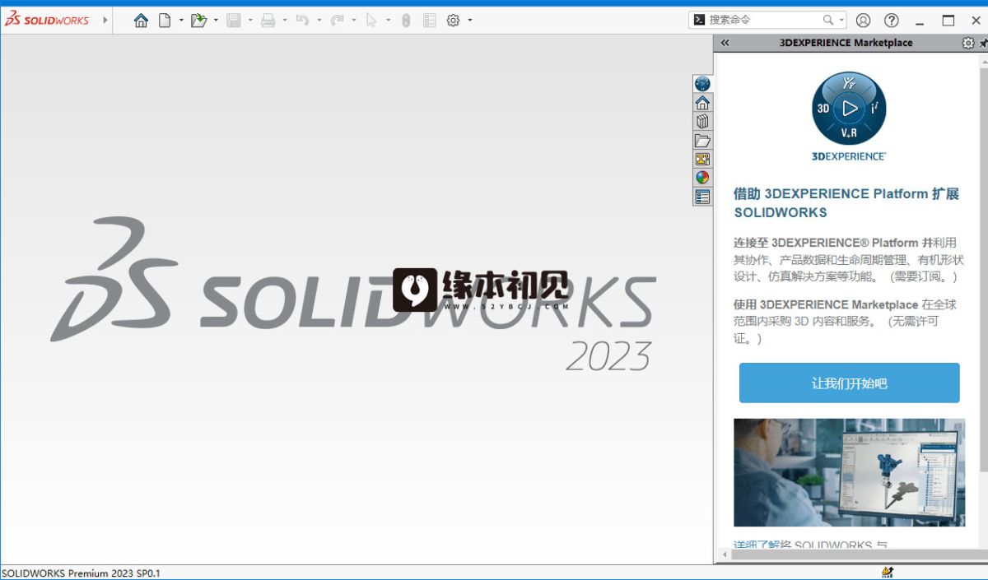The height and width of the screenshot is (580, 988).
Task: Open the View Palette tab
Action: [x=702, y=159]
